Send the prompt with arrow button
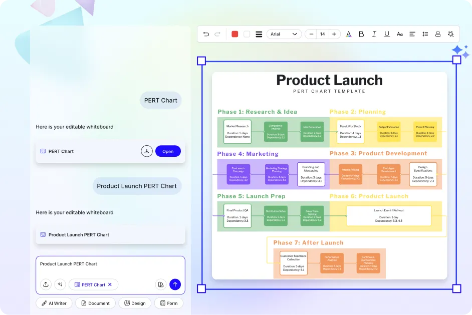 (x=175, y=284)
